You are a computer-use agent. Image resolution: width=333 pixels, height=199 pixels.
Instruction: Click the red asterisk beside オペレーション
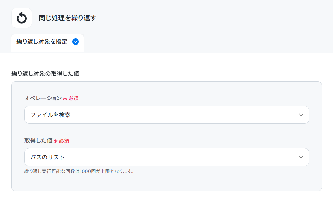[x=65, y=99]
